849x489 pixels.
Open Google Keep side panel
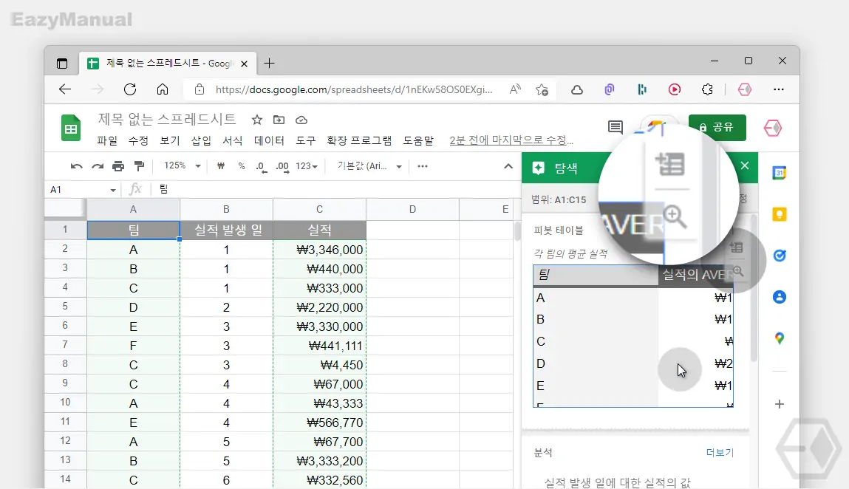tap(780, 214)
